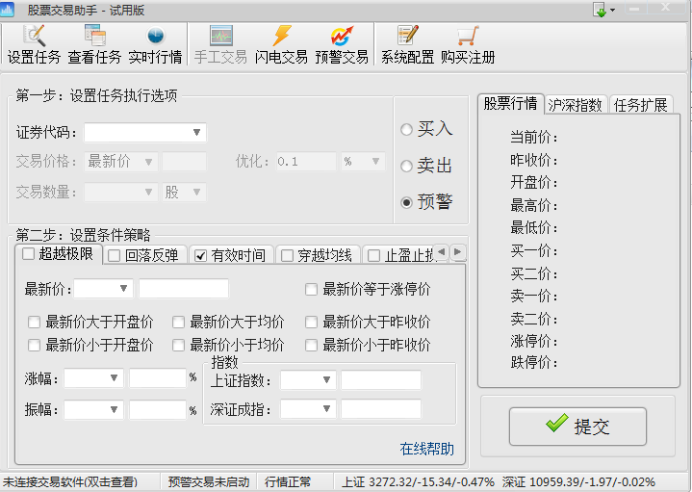
Task: Switch to the 沪深指数 tab
Action: [x=576, y=105]
